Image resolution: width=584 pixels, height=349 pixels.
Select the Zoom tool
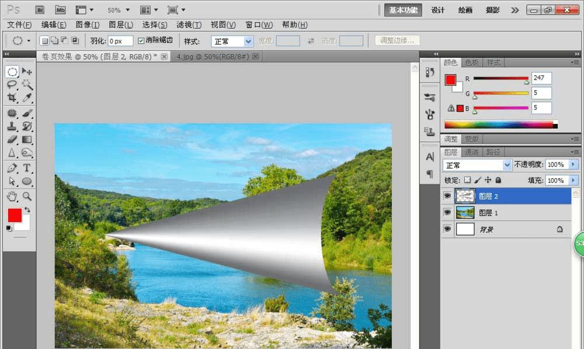click(27, 196)
